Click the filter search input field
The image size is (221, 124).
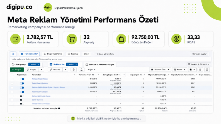pos(110,59)
